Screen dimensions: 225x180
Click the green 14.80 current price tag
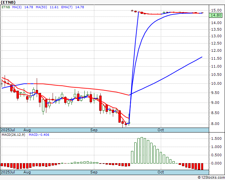(216, 15)
